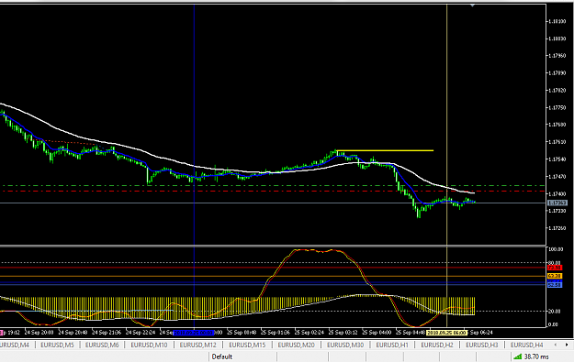Click the 25 Sep 04:00 time label
Viewport: 574px width, 362px height.
point(377,333)
